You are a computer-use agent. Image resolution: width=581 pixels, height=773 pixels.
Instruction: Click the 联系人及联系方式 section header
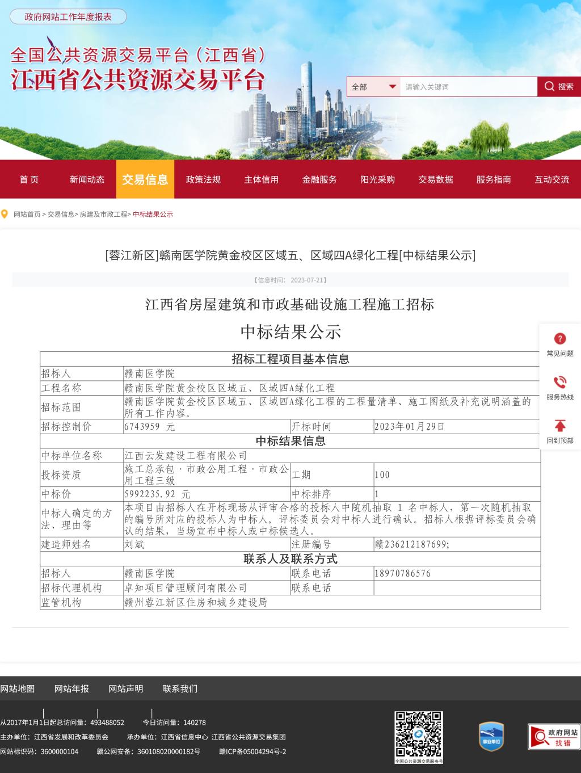290,559
